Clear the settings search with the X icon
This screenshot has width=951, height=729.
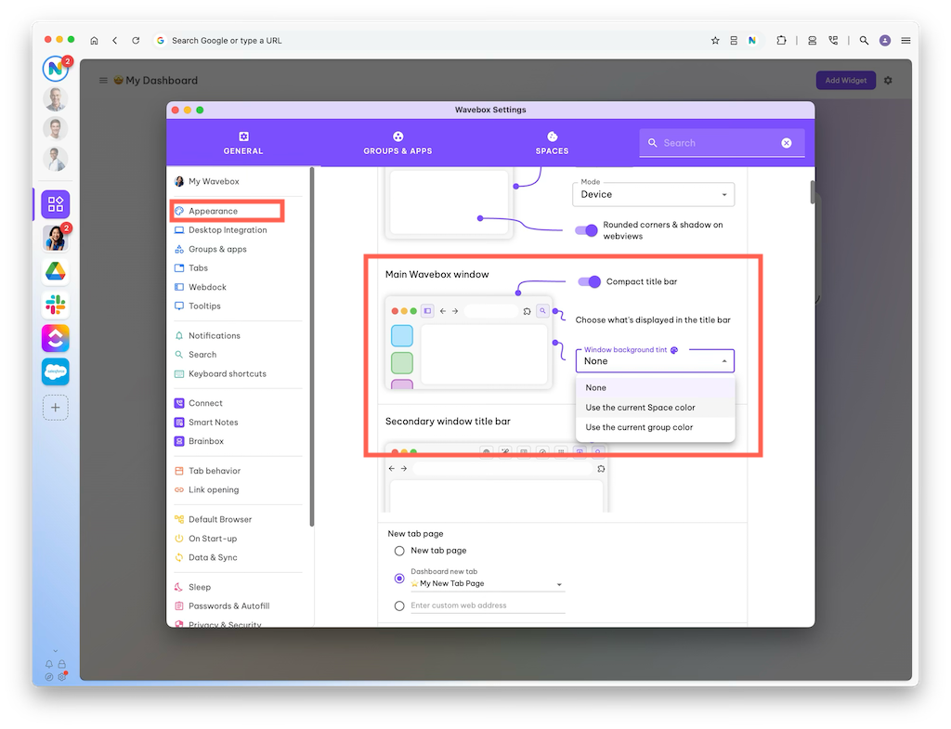[786, 143]
